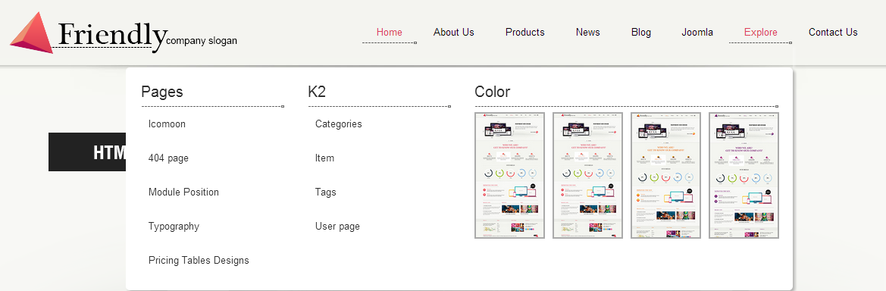The width and height of the screenshot is (886, 291).
Task: Click the pink triangle Friendly logo
Action: tap(32, 33)
